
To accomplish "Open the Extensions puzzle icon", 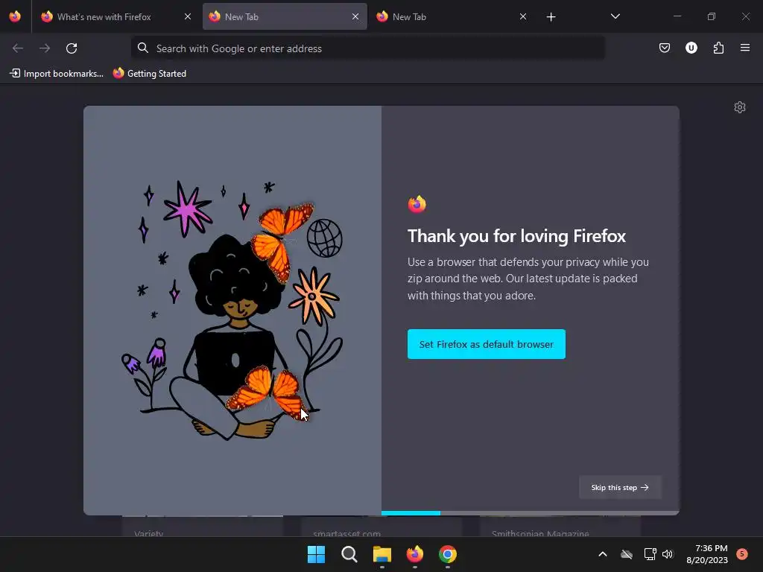I will coord(718,48).
